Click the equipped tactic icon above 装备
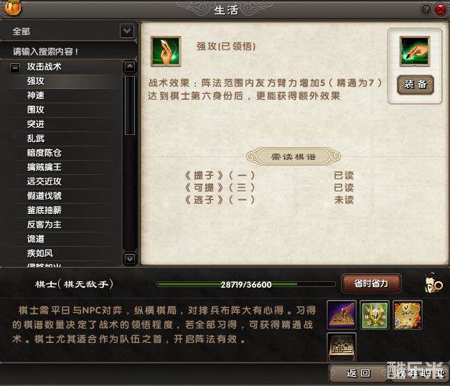Screen dimensions: 450x386 click(415, 52)
